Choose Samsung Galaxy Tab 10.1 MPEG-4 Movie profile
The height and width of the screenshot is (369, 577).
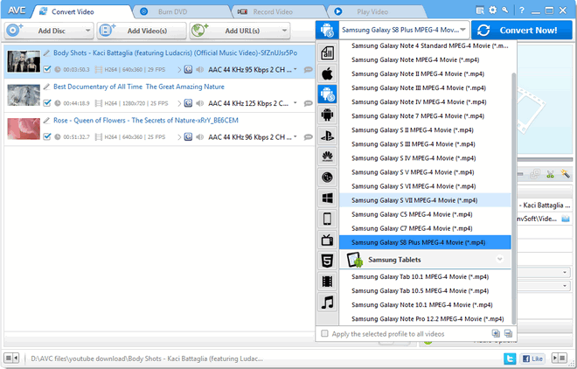click(x=425, y=276)
